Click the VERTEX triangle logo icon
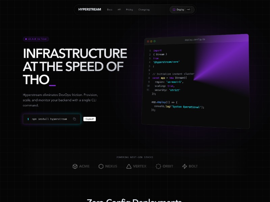Viewport: 270px width, 202px height. (129, 166)
